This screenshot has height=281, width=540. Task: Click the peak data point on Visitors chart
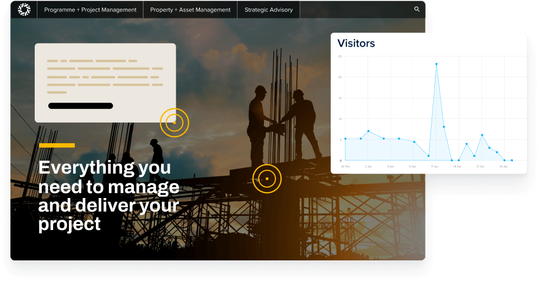pos(436,64)
